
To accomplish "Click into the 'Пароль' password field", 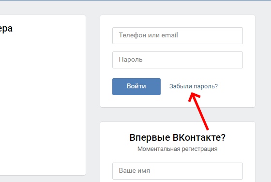I will tap(178, 60).
